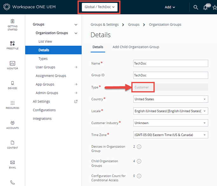Click the Name input field
Viewport: 217px width, 186px height.
click(x=170, y=63)
